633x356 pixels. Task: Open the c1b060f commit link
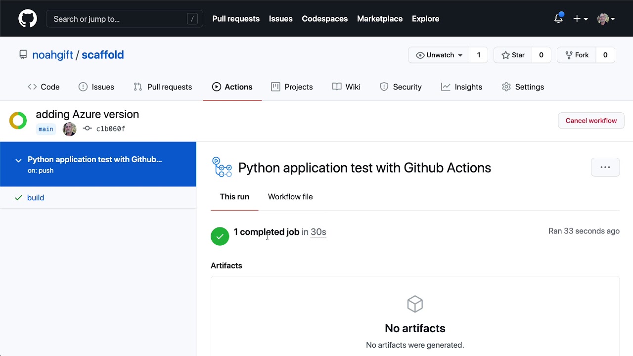click(x=110, y=129)
